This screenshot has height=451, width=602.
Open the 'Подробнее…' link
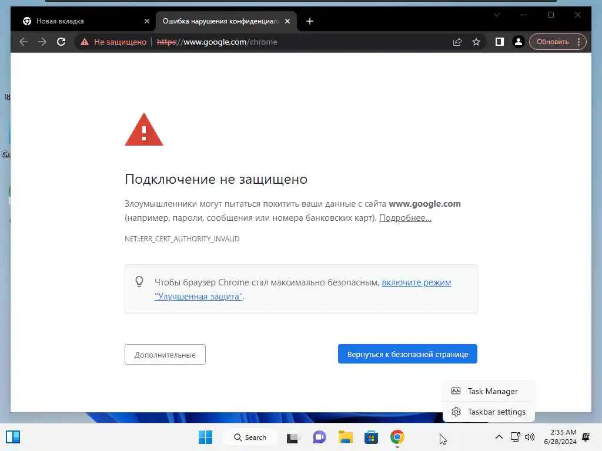tap(405, 218)
